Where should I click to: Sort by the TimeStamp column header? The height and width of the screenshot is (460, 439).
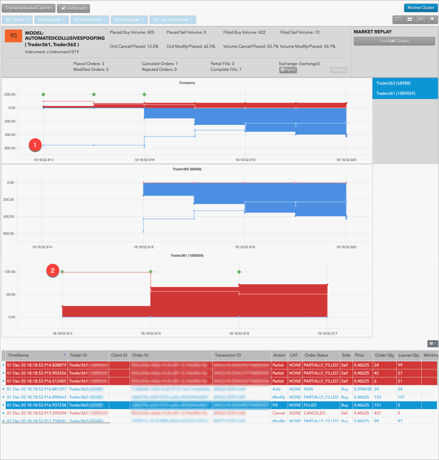(x=36, y=355)
